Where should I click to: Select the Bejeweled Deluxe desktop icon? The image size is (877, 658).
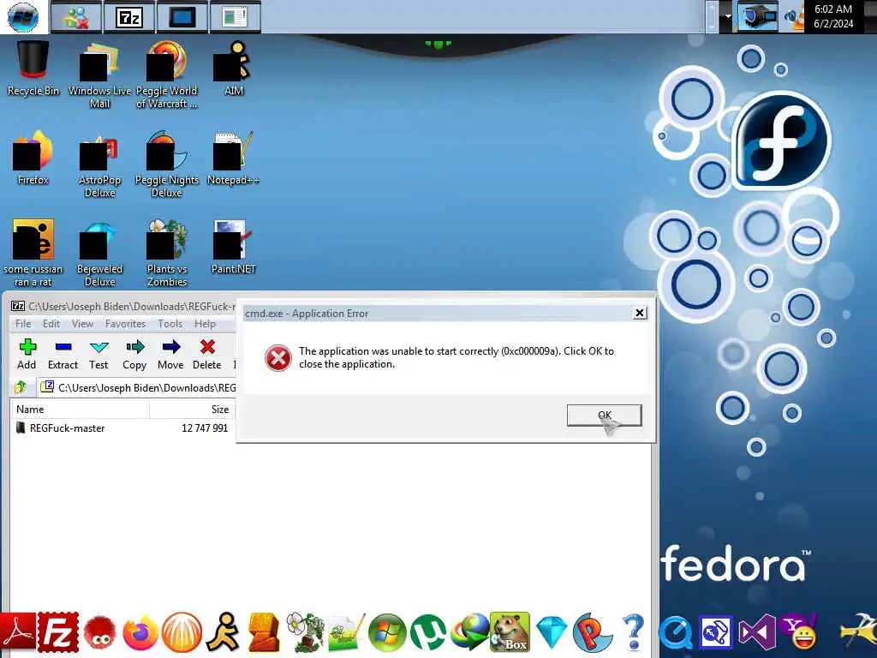click(x=99, y=254)
